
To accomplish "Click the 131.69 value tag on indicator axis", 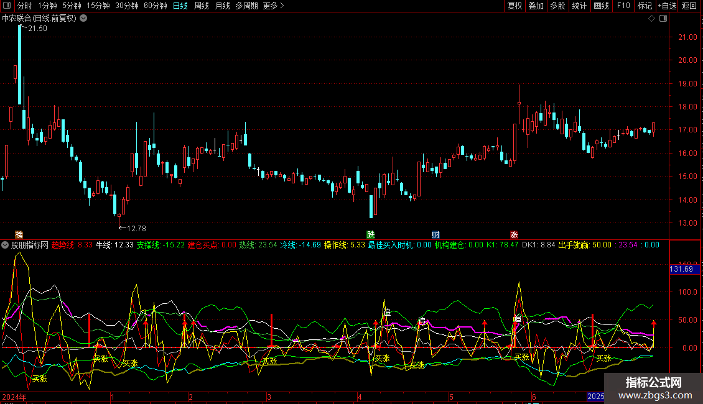I will point(681,269).
